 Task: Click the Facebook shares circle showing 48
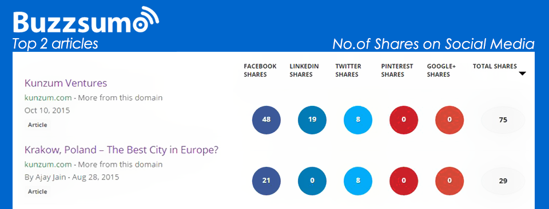coord(266,120)
